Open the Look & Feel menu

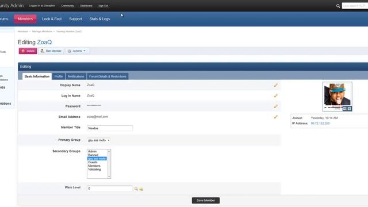pyautogui.click(x=52, y=19)
